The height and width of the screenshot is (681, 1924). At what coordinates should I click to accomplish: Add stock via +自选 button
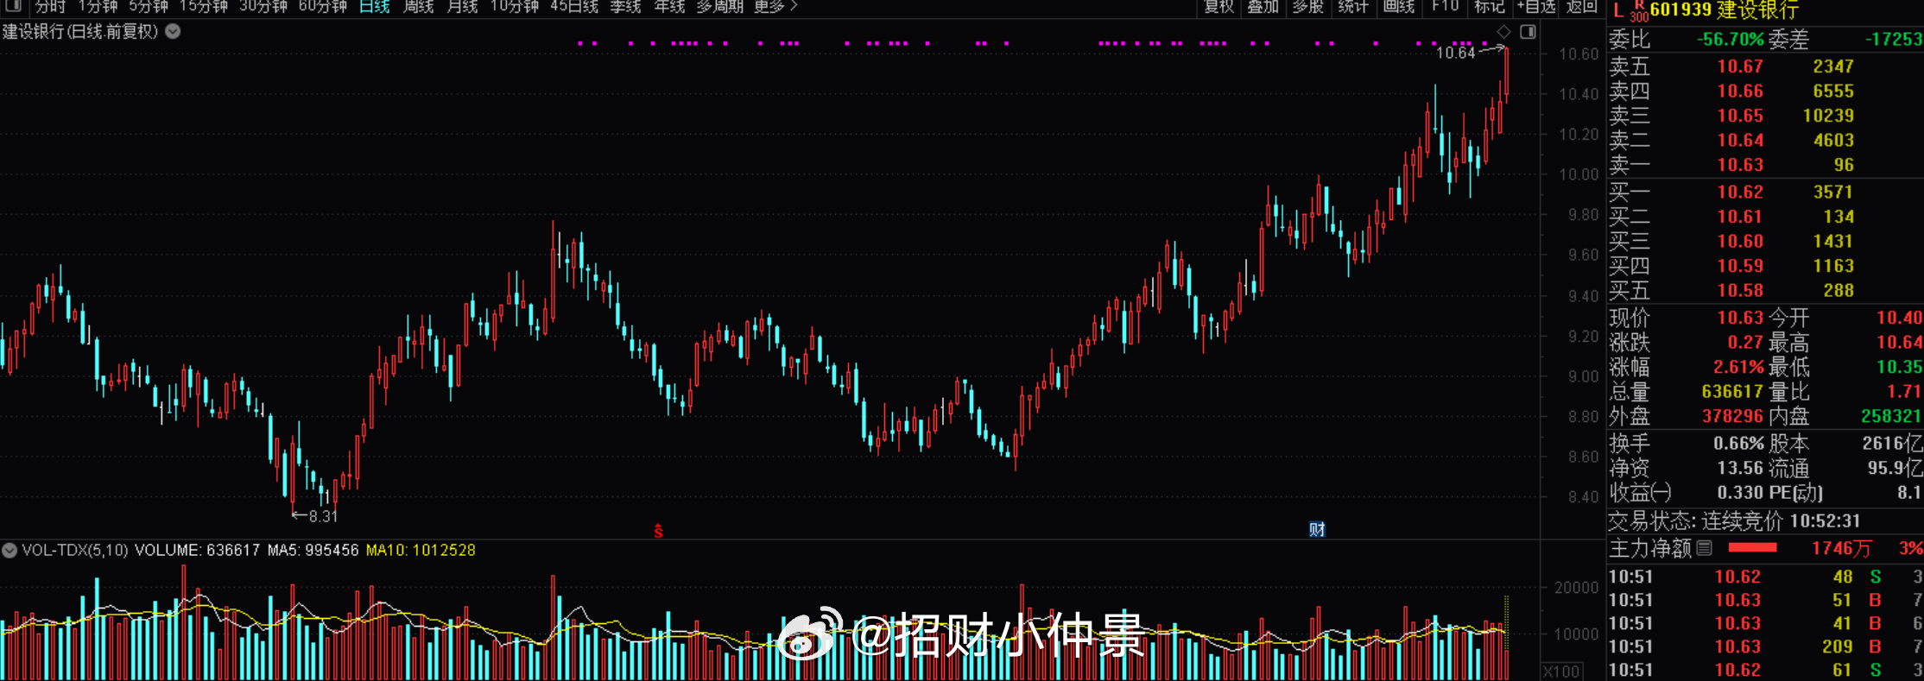pyautogui.click(x=1536, y=7)
